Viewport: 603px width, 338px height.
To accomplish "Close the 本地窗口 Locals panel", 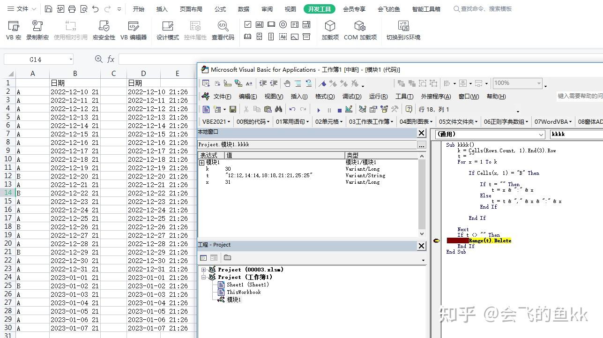I will pos(421,133).
